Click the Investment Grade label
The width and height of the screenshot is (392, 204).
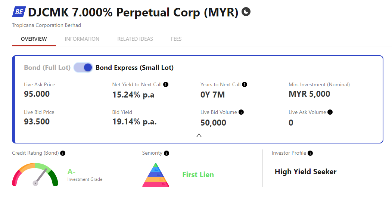[85, 179]
